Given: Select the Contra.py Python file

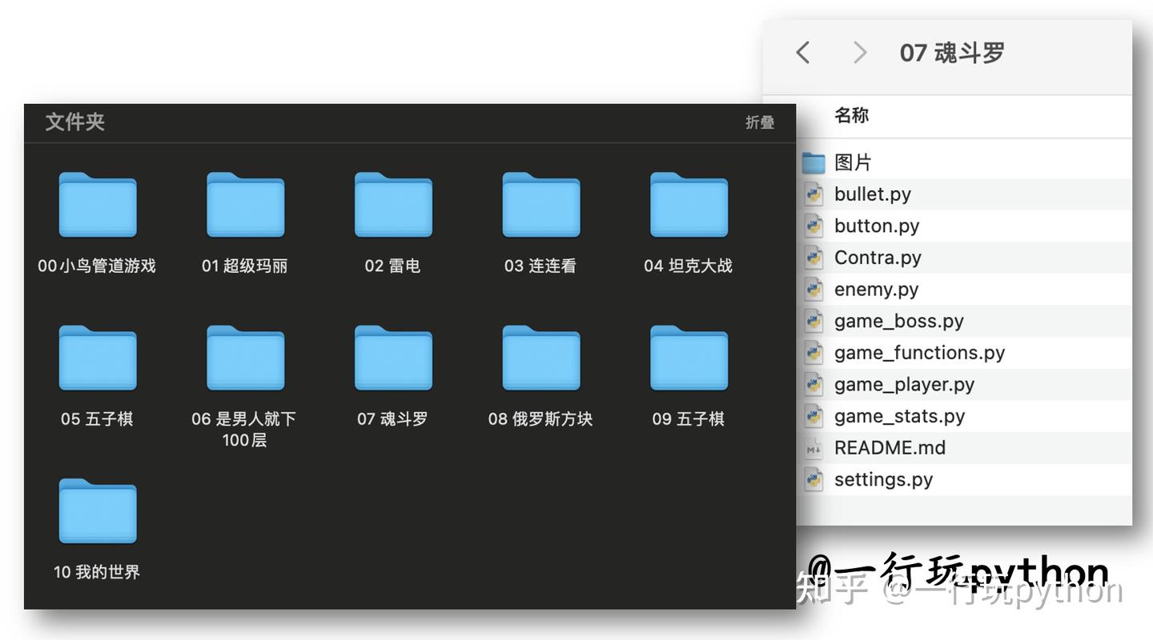Looking at the screenshot, I should pyautogui.click(x=878, y=258).
